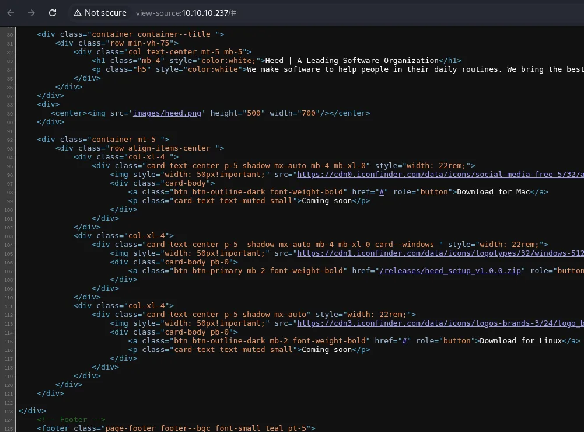Click the 'Download for Mac' text
This screenshot has height=432, width=584.
[x=493, y=192]
